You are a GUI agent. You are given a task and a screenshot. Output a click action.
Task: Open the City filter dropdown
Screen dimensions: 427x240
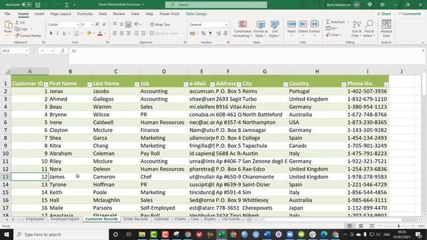pyautogui.click(x=285, y=85)
